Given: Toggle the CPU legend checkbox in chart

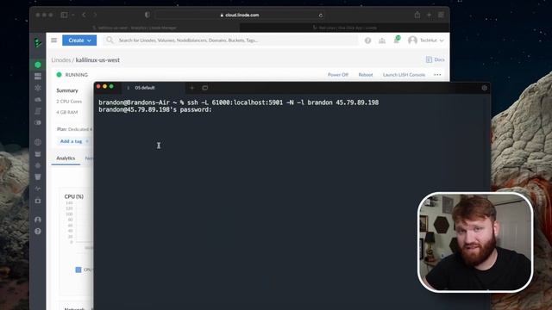Looking at the screenshot, I should pyautogui.click(x=78, y=270).
